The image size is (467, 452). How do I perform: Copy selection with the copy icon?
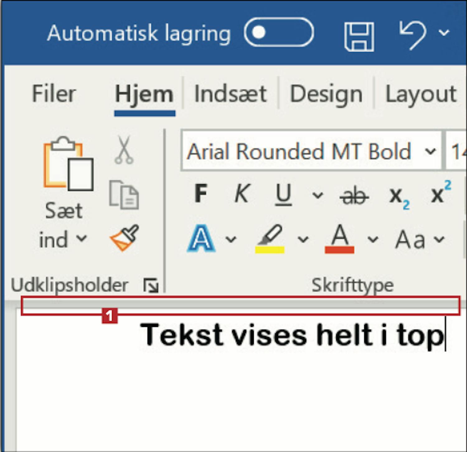(x=124, y=195)
